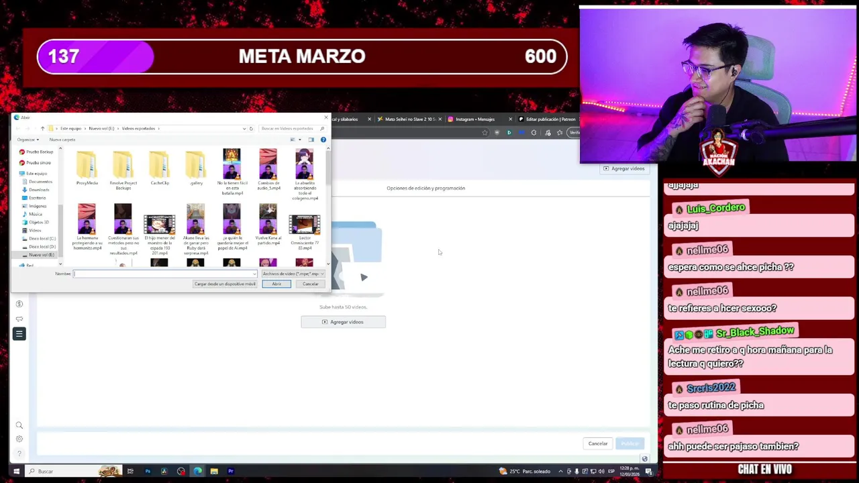Viewport: 859px width, 483px height.
Task: Select Este equipo in the navigation tree
Action: point(34,173)
